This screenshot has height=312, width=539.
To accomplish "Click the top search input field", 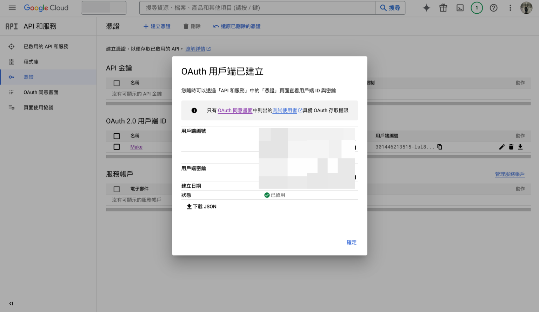I will pos(256,8).
